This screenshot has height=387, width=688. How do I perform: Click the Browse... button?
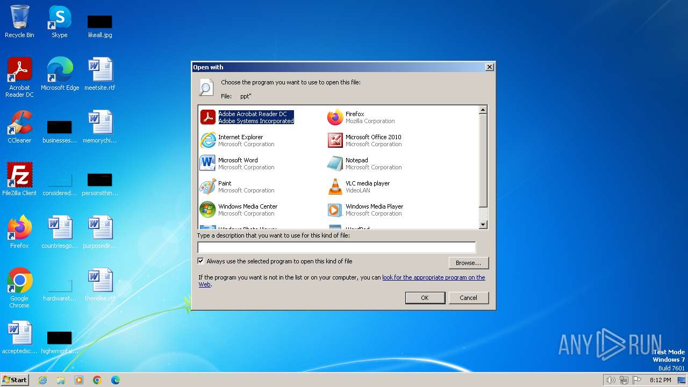(468, 263)
